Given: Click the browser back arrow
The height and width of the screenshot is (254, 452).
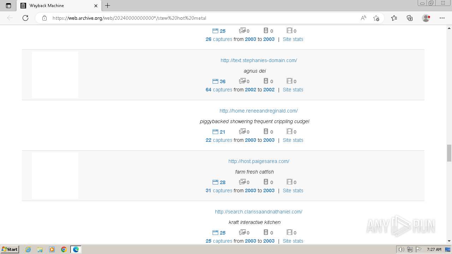Looking at the screenshot, I should (x=10, y=18).
